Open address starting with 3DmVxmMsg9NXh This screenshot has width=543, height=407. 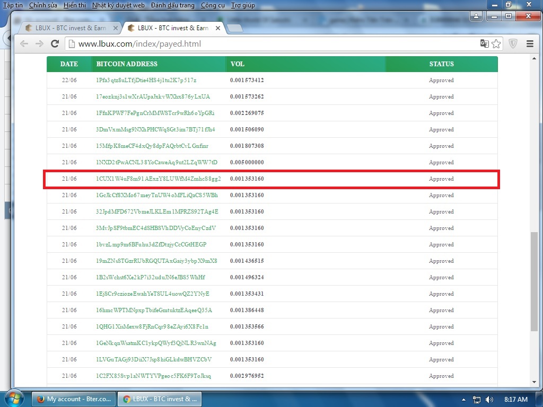(x=155, y=129)
